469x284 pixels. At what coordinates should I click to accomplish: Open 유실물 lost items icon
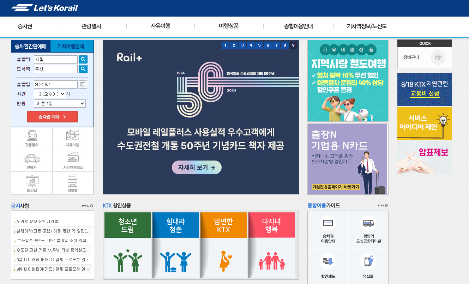(x=368, y=266)
